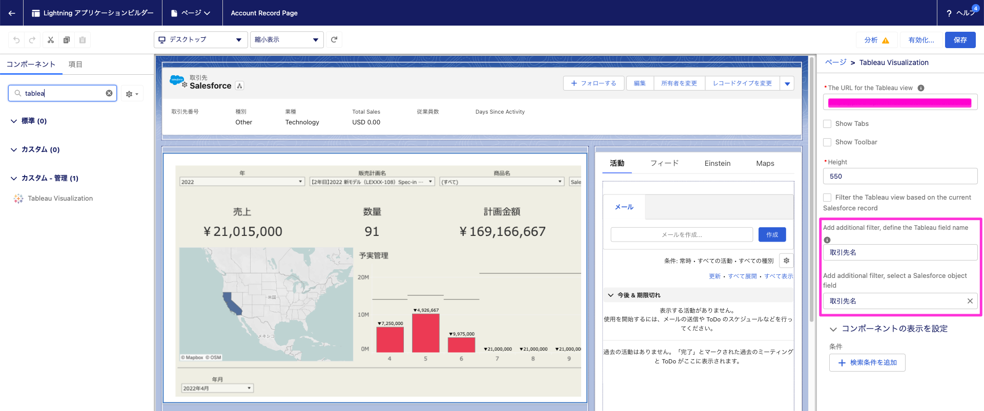
Task: Select the メール sub-tab
Action: [x=624, y=207]
